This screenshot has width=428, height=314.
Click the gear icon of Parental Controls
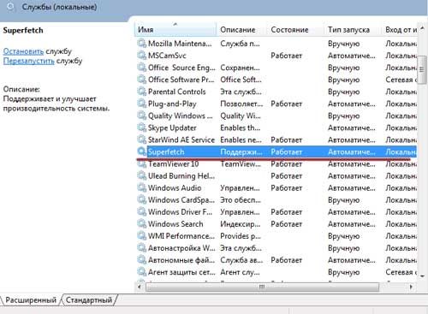(142, 92)
